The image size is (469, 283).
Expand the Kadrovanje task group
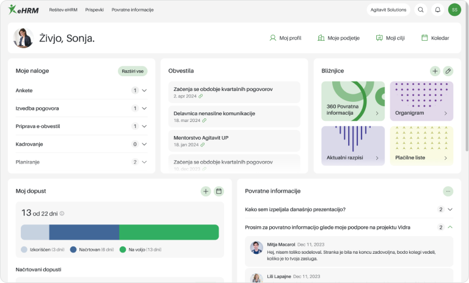[x=144, y=145]
